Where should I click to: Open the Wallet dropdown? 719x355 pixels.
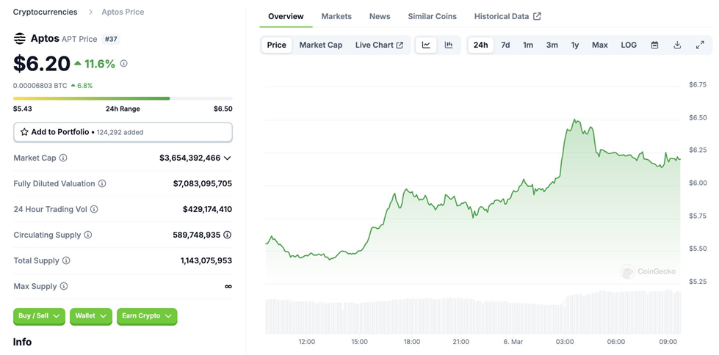[x=91, y=316]
